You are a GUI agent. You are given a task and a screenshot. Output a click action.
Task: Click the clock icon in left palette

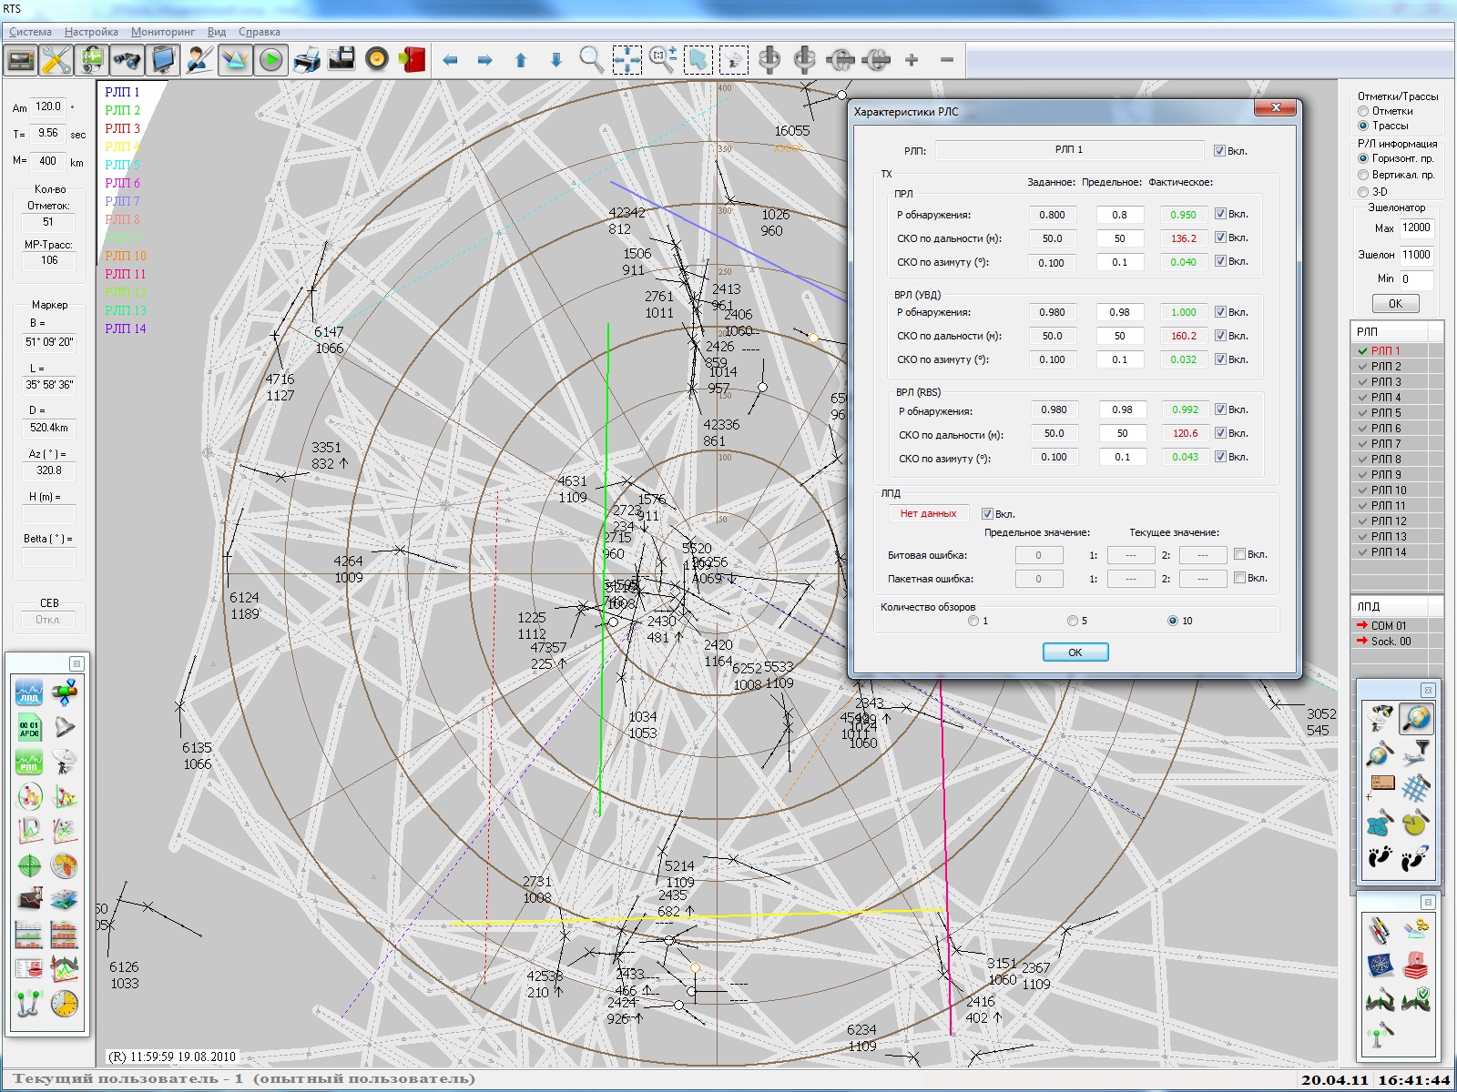point(65,1004)
